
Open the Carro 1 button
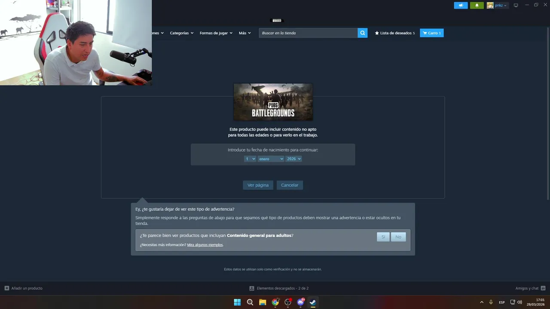pyautogui.click(x=432, y=33)
